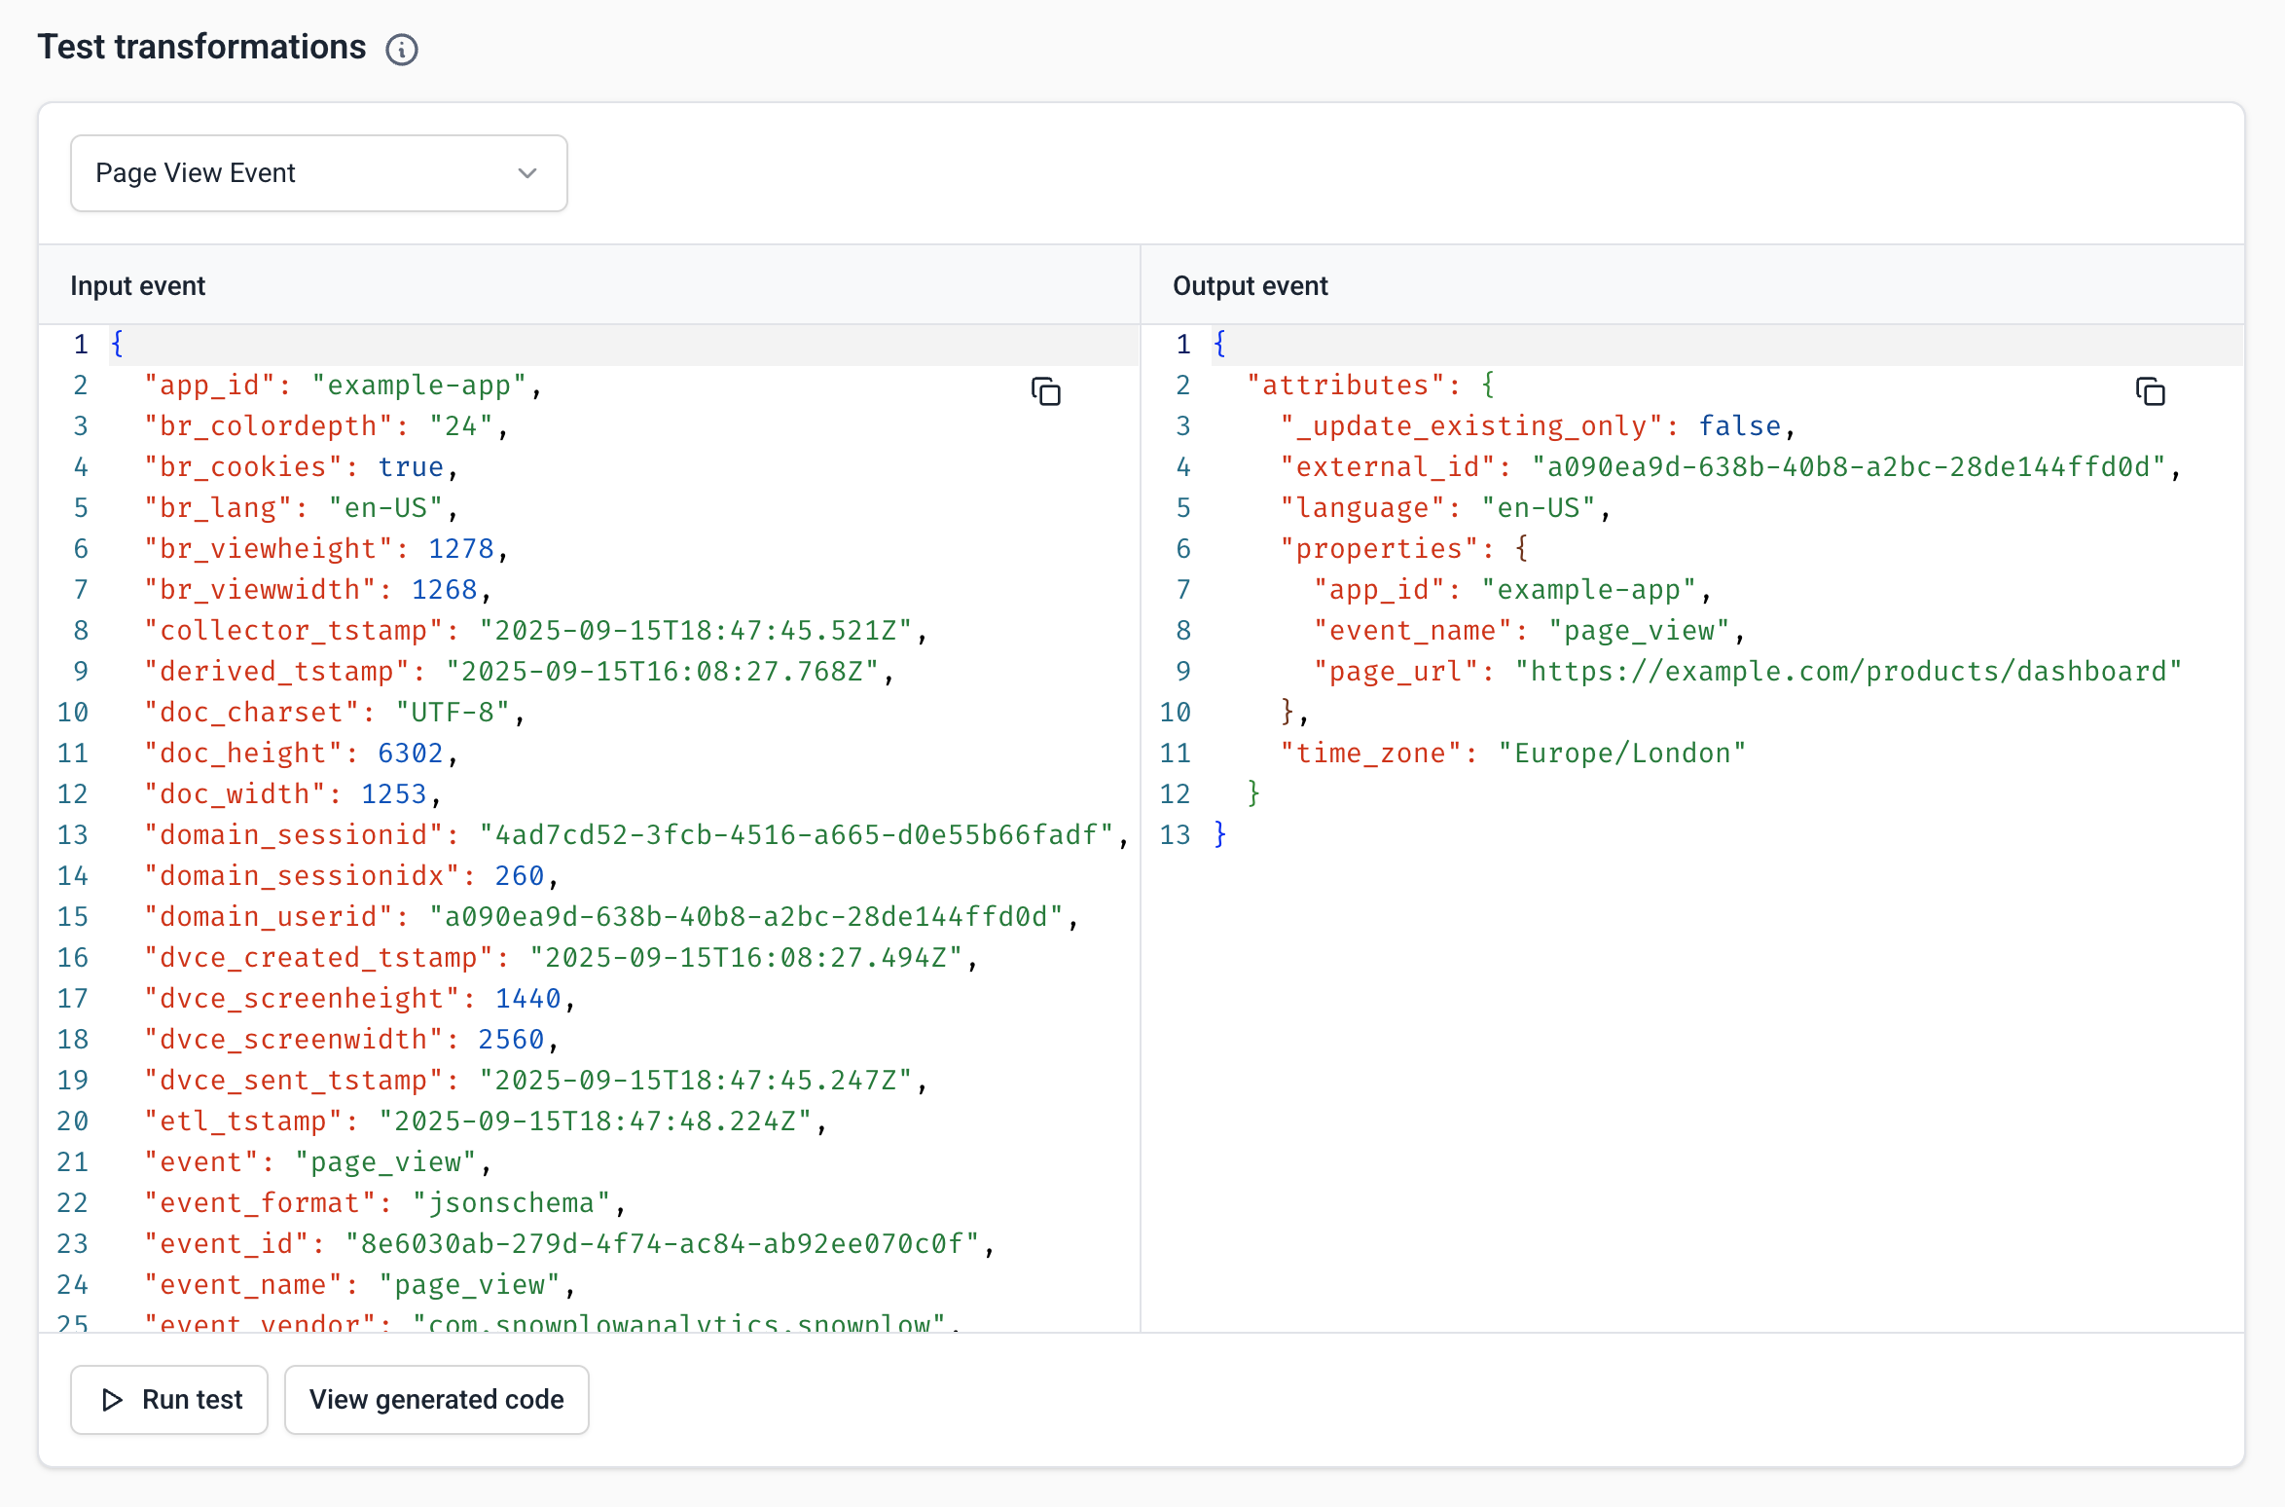
Task: Copy the Input event JSON using copy icon
Action: [x=1046, y=391]
